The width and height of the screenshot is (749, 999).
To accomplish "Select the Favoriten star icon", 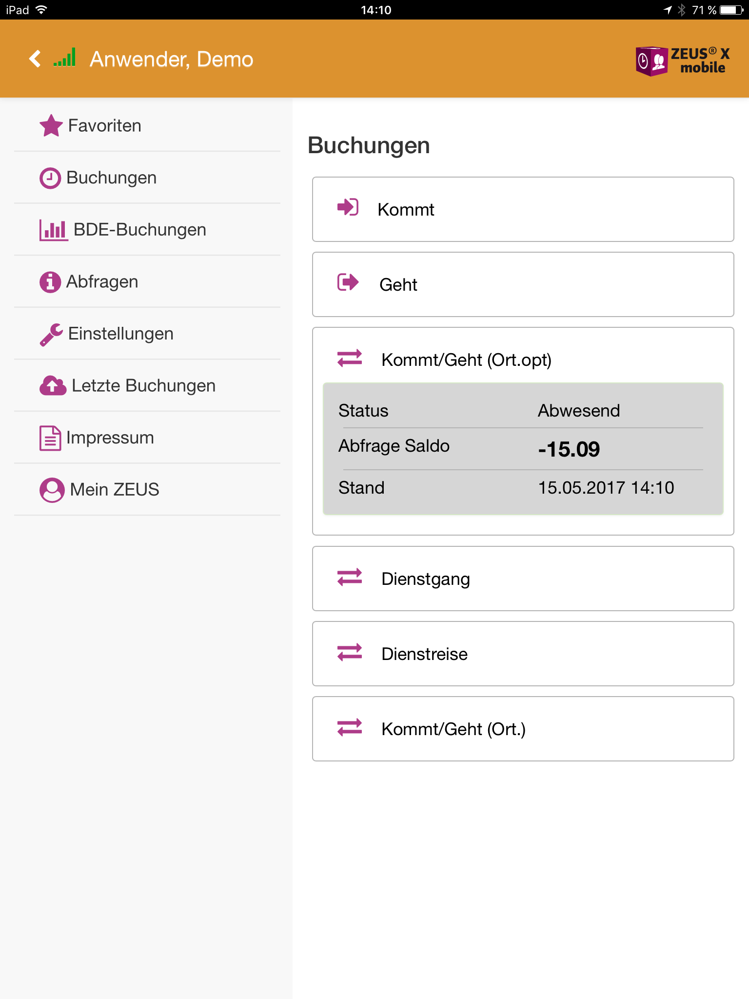I will tap(51, 125).
